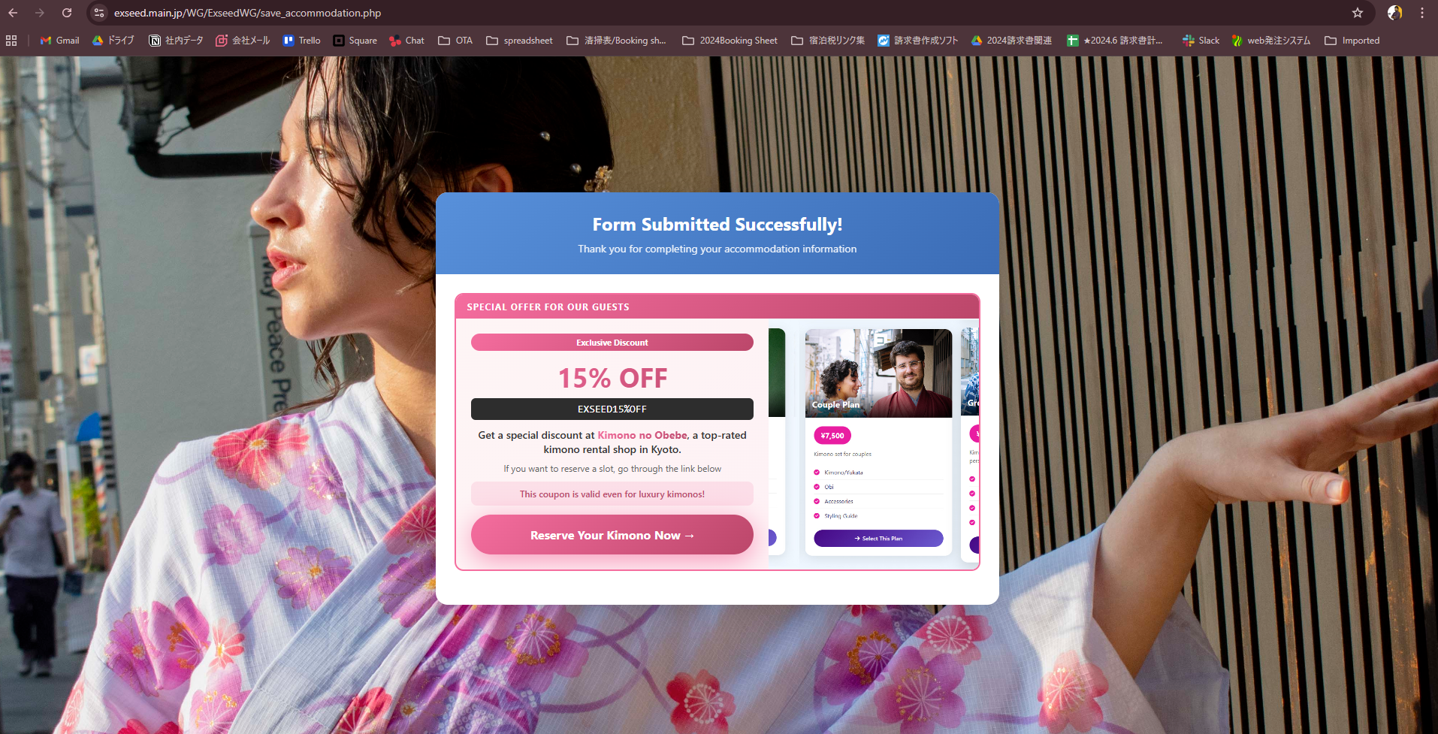Image resolution: width=1438 pixels, height=734 pixels.
Task: Open the Imported bookmarks folder
Action: (1352, 41)
